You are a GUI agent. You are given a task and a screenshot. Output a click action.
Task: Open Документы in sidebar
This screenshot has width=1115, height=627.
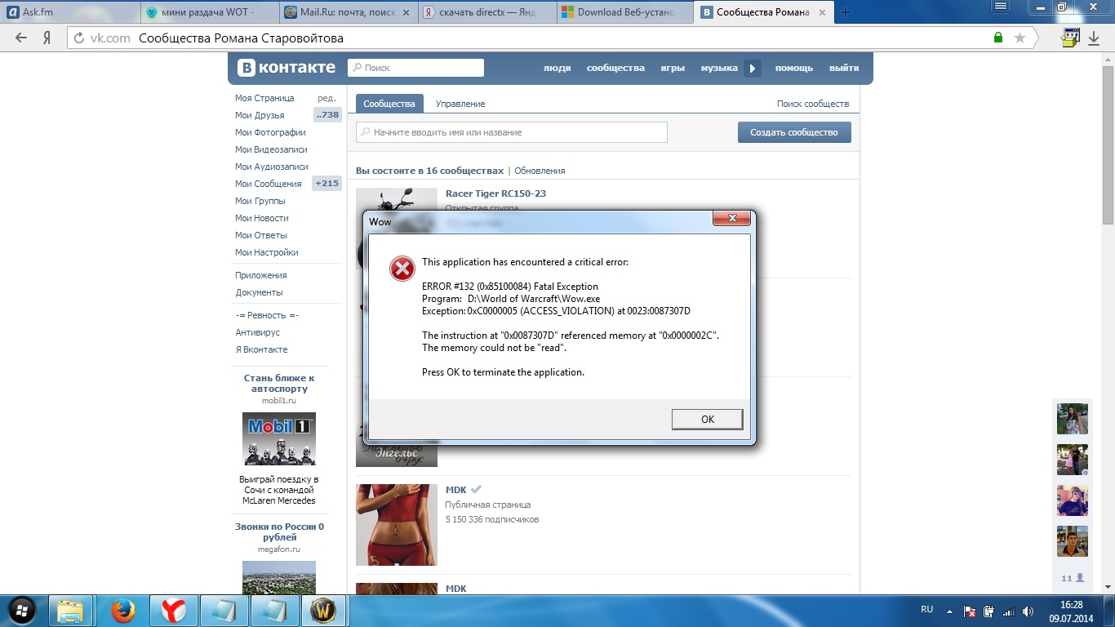click(259, 292)
